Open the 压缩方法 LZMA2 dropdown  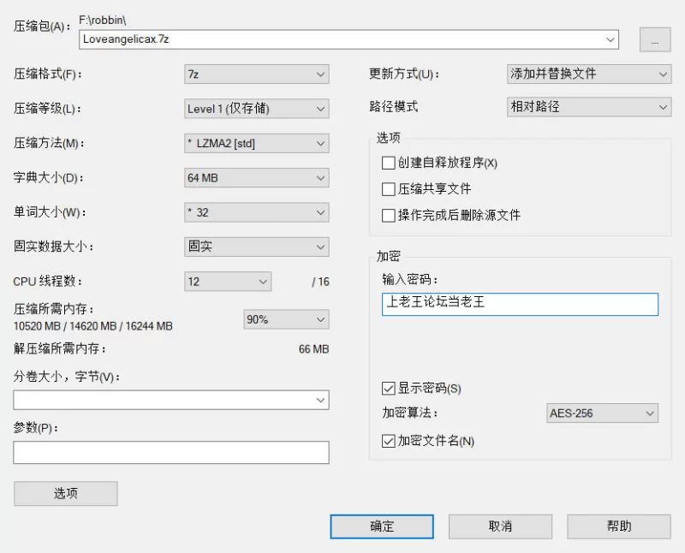[256, 143]
